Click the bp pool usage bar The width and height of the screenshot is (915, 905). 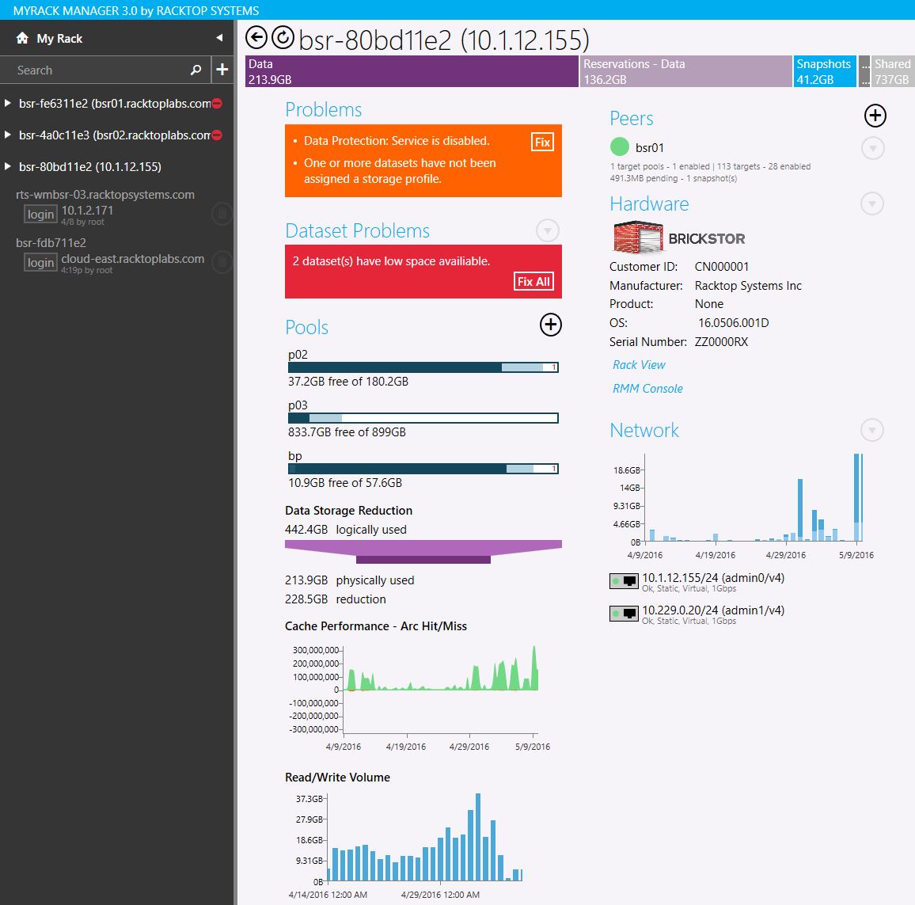[x=423, y=469]
